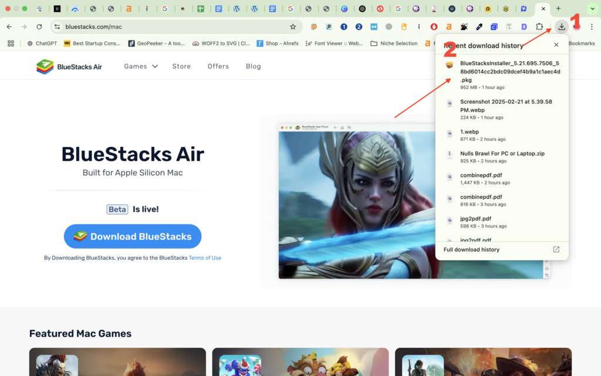Open the Extensions puzzle-piece icon
The image size is (601, 376).
tap(539, 26)
